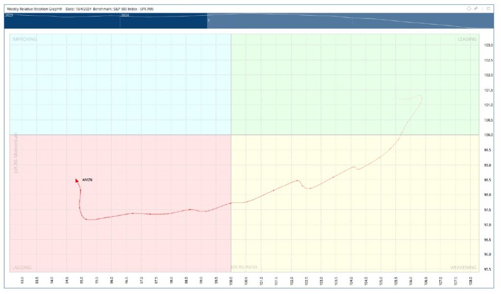Click the diamond icon in the title bar
501x294 pixels.
click(x=469, y=9)
